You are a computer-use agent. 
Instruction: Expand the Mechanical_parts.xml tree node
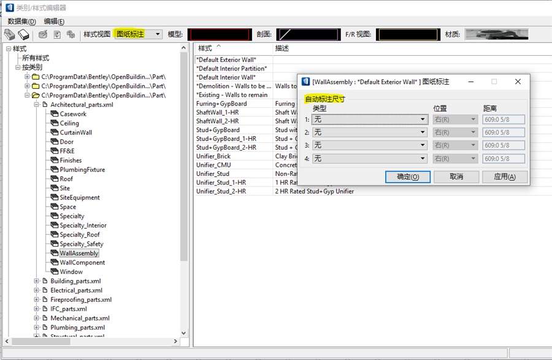pos(36,318)
